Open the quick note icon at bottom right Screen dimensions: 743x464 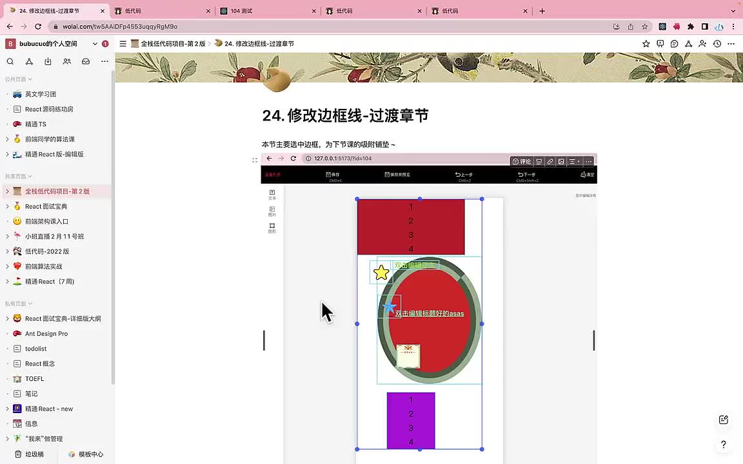tap(723, 420)
